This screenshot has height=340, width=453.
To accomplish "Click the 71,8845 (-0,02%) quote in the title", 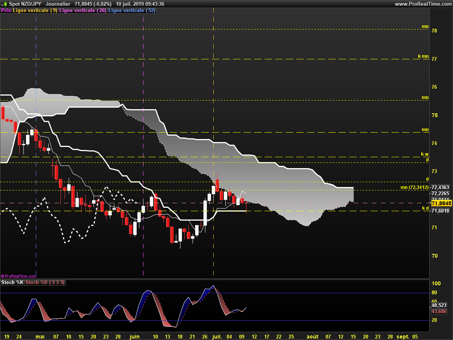I will 93,4.
